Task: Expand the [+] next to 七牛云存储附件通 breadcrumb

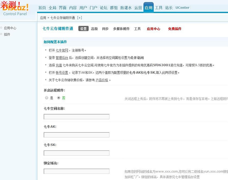Action: pyautogui.click(x=79, y=18)
